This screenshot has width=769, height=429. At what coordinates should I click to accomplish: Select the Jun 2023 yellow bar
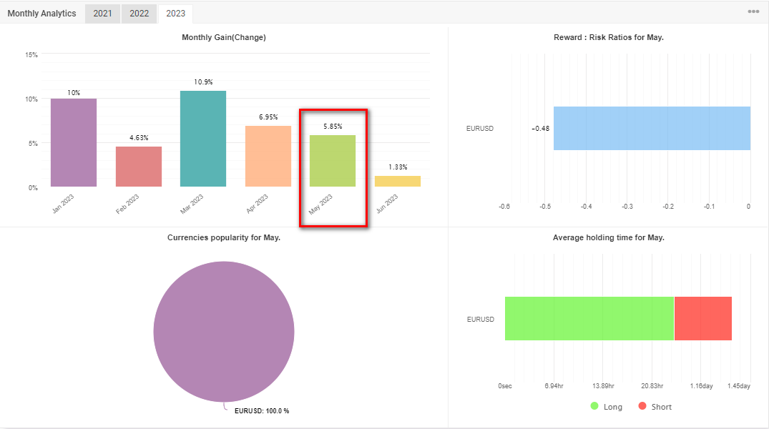point(398,182)
